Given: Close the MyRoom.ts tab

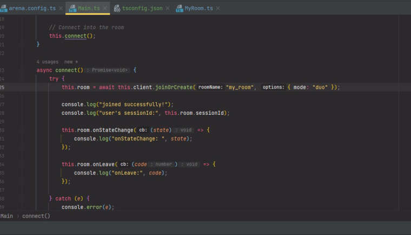Looking at the screenshot, I should pos(218,9).
